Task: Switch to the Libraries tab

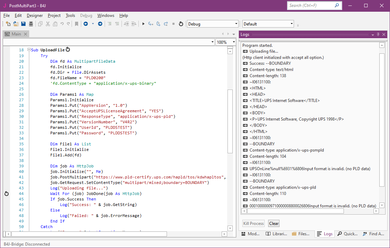Action: (276, 234)
